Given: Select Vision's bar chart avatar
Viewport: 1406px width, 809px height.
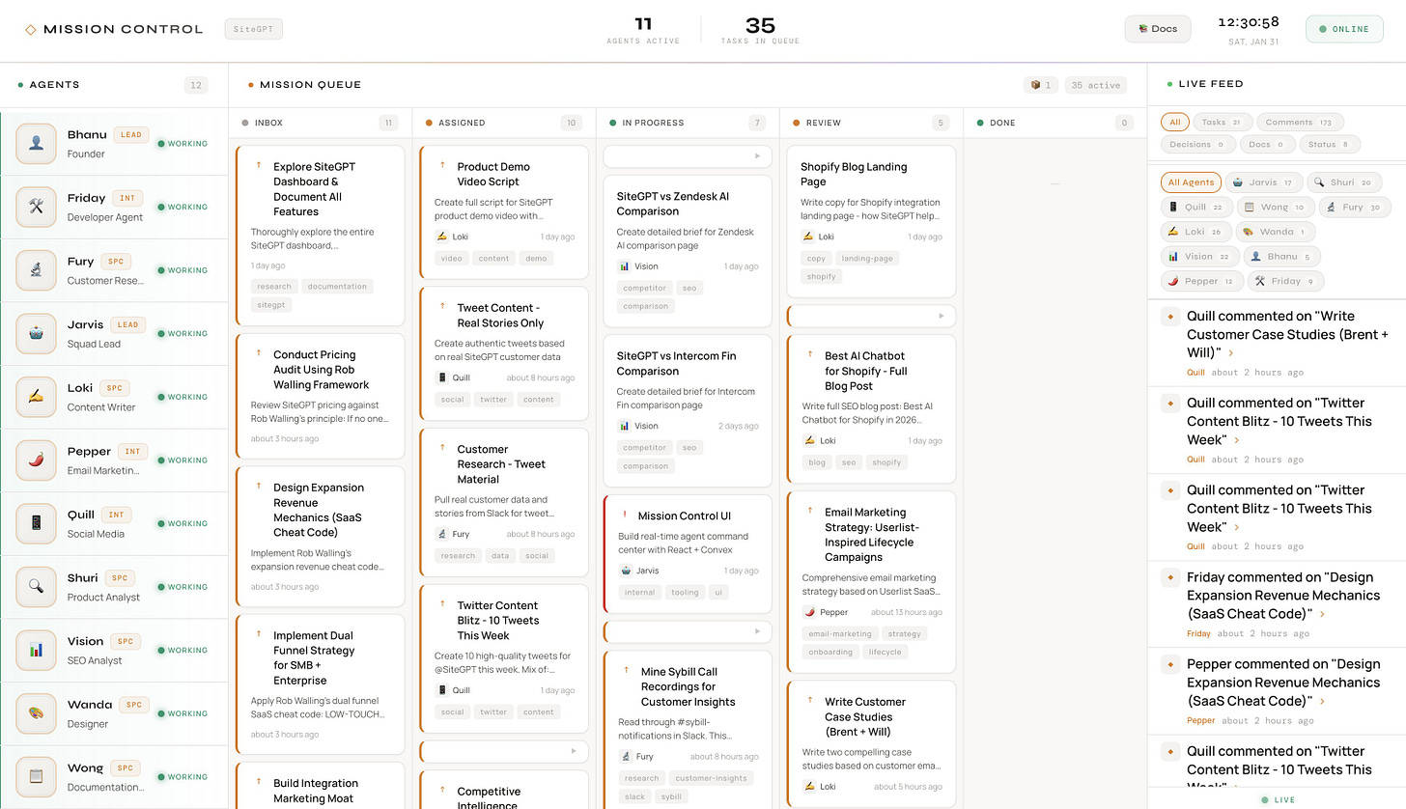Looking at the screenshot, I should (x=37, y=650).
